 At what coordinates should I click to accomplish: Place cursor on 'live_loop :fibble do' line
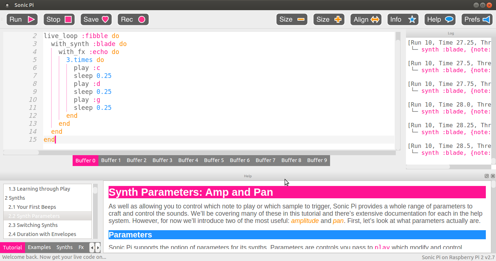(x=81, y=36)
